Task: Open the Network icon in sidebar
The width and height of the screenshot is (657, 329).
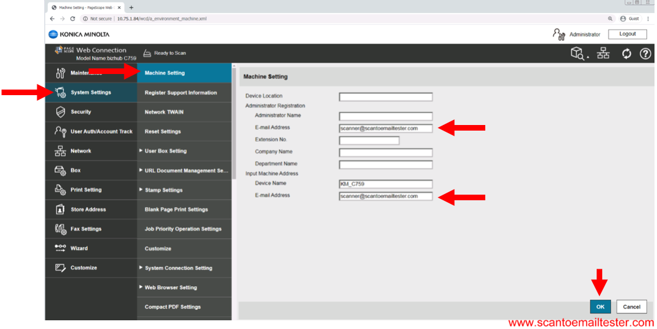Action: coord(60,151)
